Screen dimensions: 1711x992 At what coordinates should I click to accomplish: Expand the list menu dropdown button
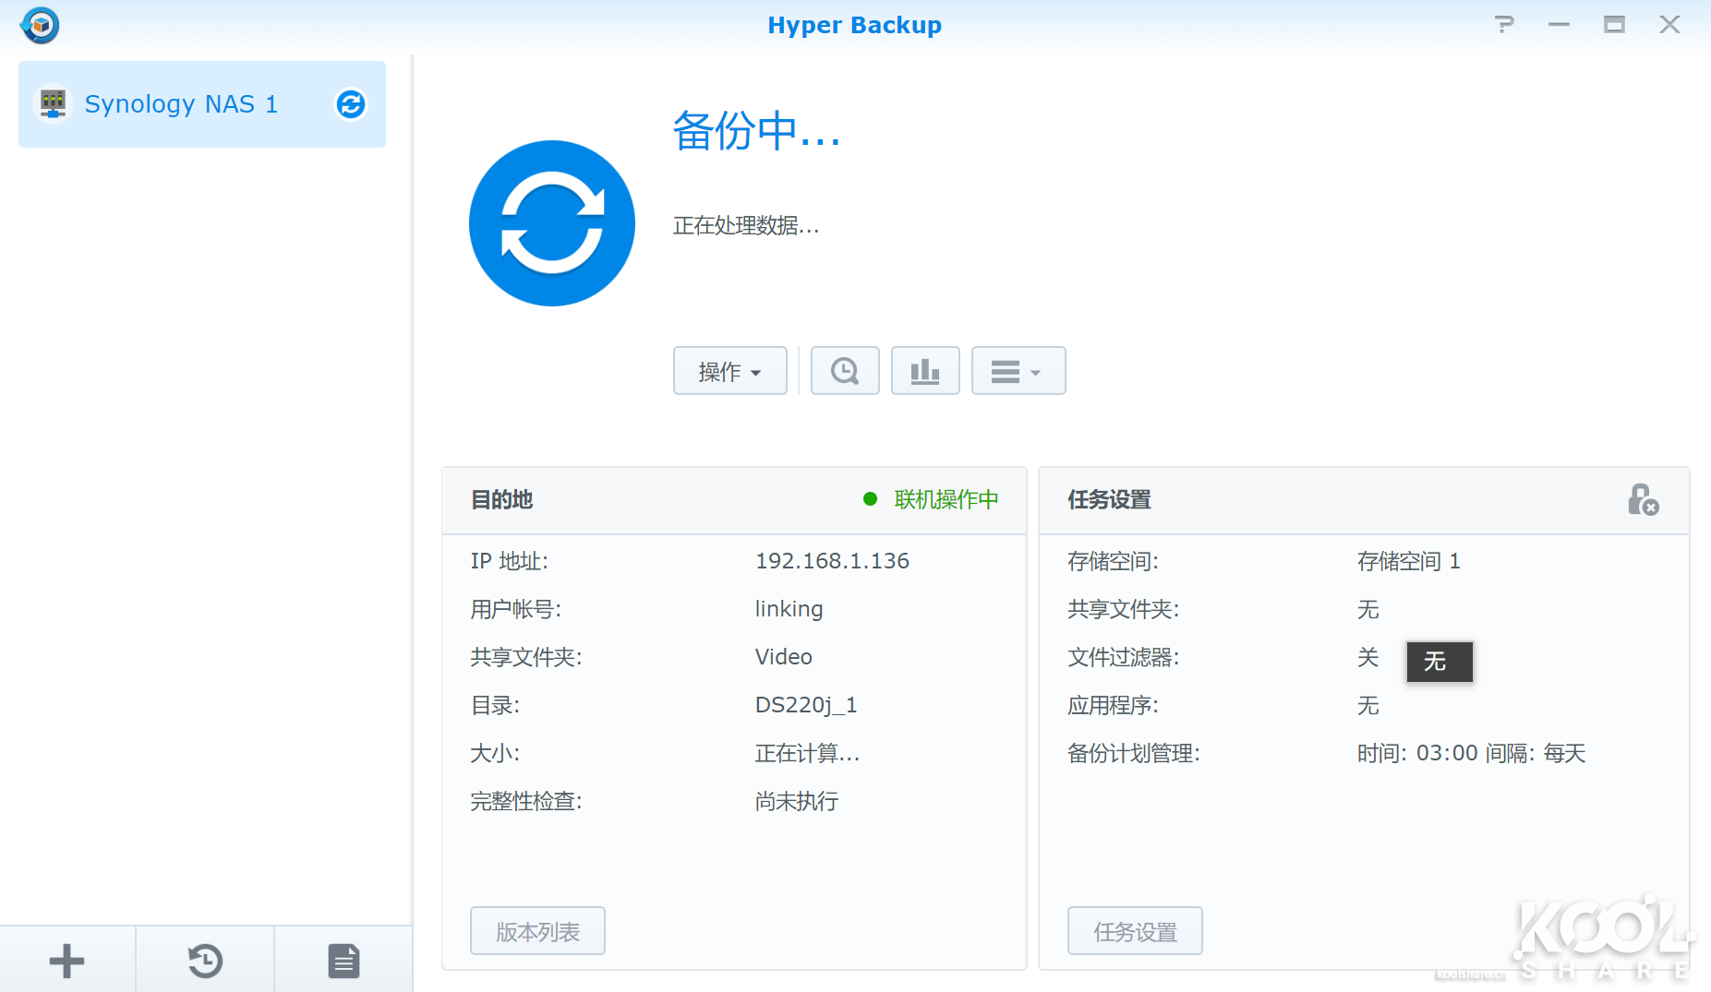pyautogui.click(x=1018, y=371)
